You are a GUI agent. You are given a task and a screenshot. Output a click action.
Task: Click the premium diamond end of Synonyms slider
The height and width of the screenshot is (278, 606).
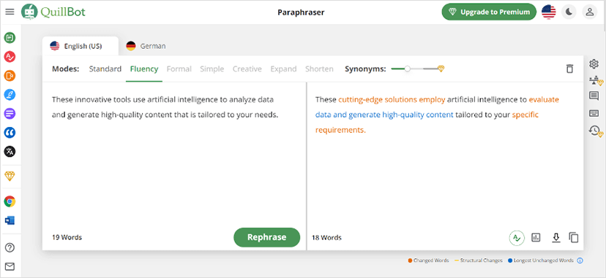[x=441, y=69]
